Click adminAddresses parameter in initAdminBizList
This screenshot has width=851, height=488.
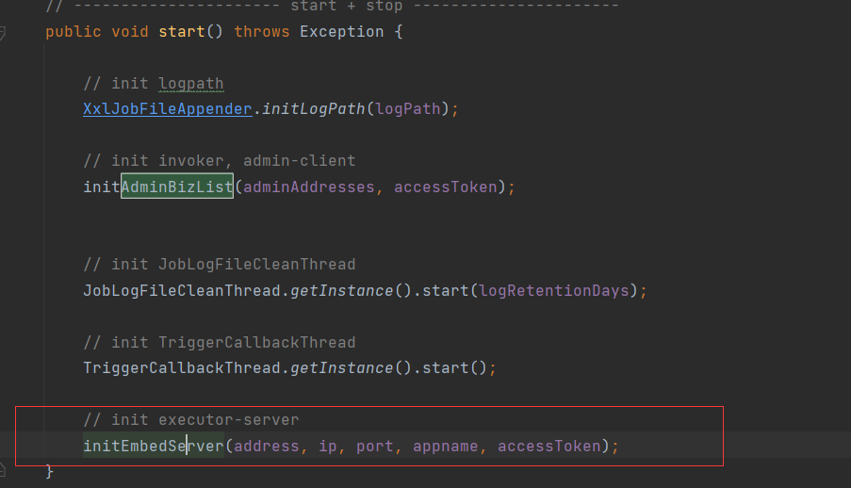click(x=308, y=187)
